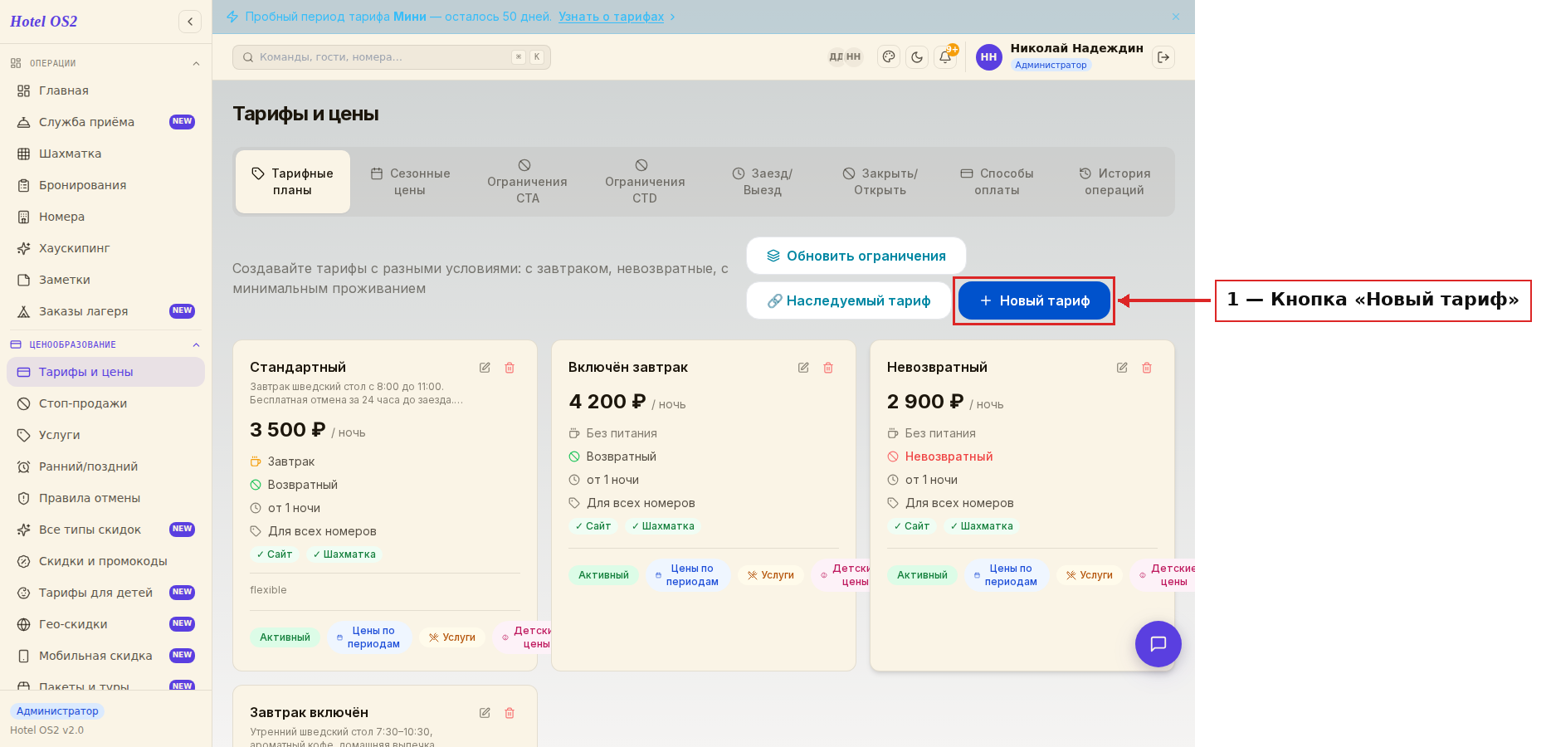Open Тарифы для детей
Image resolution: width=1551 pixels, height=747 pixels.
point(105,593)
